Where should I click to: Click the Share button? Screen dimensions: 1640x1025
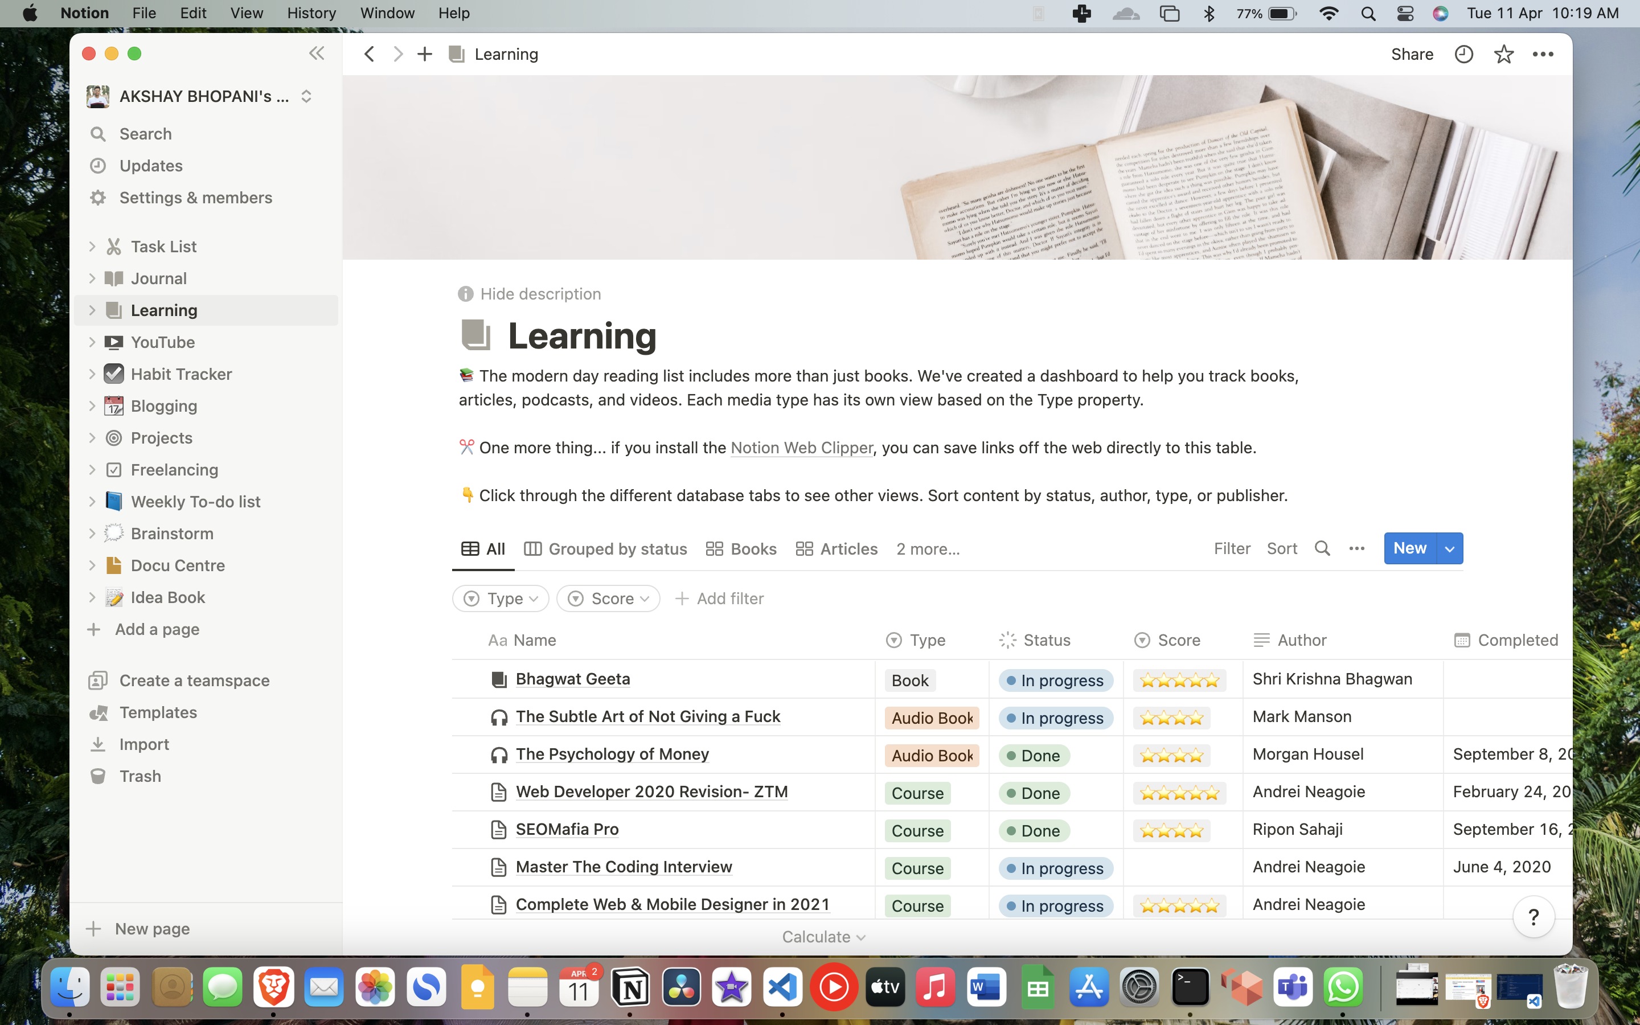(x=1412, y=54)
